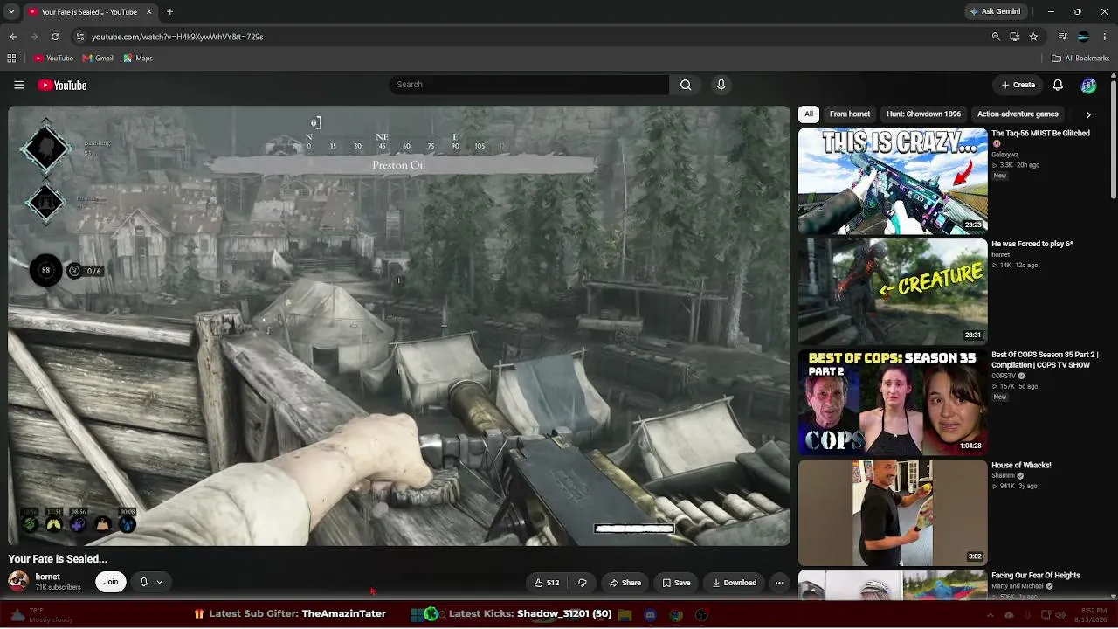Click the address bar URL
Image resolution: width=1118 pixels, height=629 pixels.
(x=177, y=37)
